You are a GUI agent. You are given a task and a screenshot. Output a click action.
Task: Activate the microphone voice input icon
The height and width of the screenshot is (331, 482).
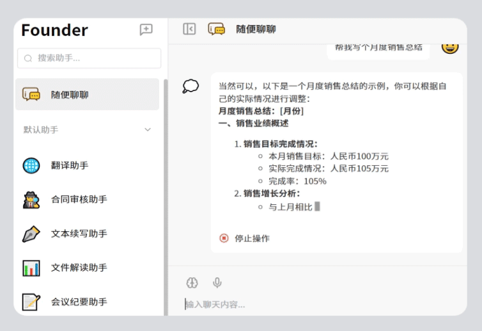pos(217,282)
